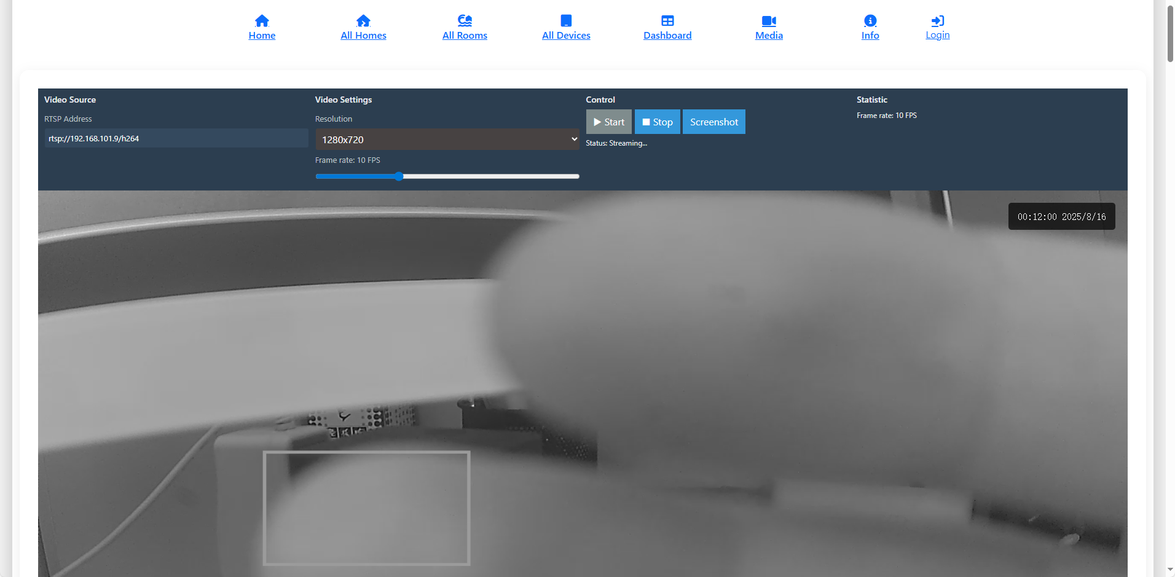The height and width of the screenshot is (577, 1175).
Task: Focus the RTSP Address input field
Action: (176, 138)
